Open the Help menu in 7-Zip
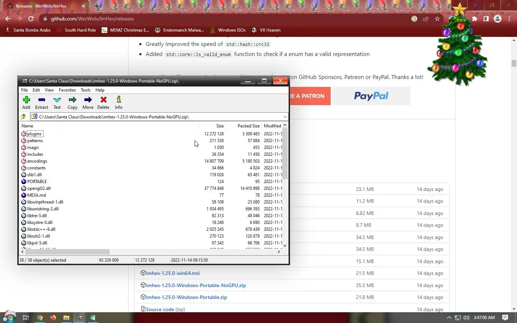Image resolution: width=517 pixels, height=323 pixels. tap(100, 90)
